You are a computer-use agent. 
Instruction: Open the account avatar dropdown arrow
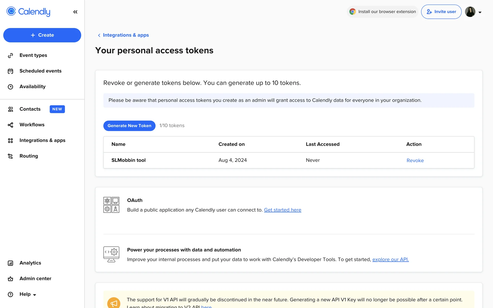point(480,12)
